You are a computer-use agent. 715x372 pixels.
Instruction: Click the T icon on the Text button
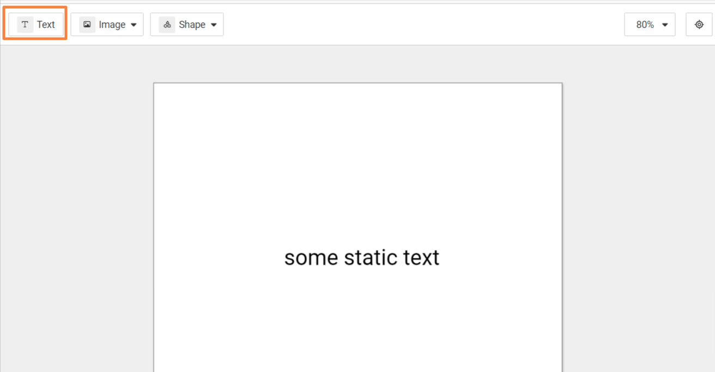point(25,25)
